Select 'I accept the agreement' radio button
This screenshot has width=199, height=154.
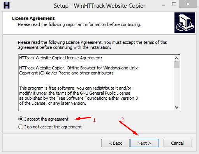(21, 119)
